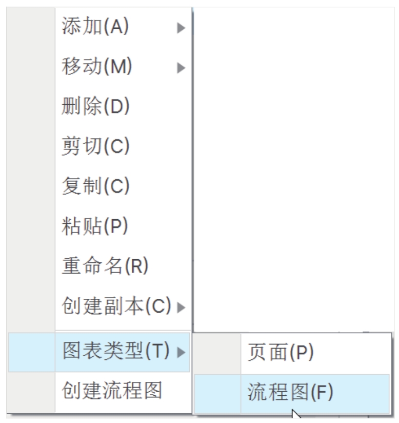Click the 剪切(C) cut option
Screen dimensions: 399x423
click(x=96, y=146)
